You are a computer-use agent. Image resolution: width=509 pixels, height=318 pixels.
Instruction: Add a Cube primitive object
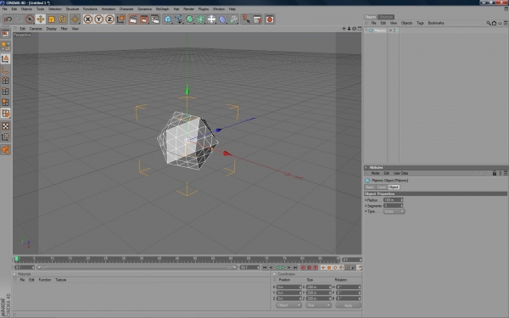pos(168,20)
